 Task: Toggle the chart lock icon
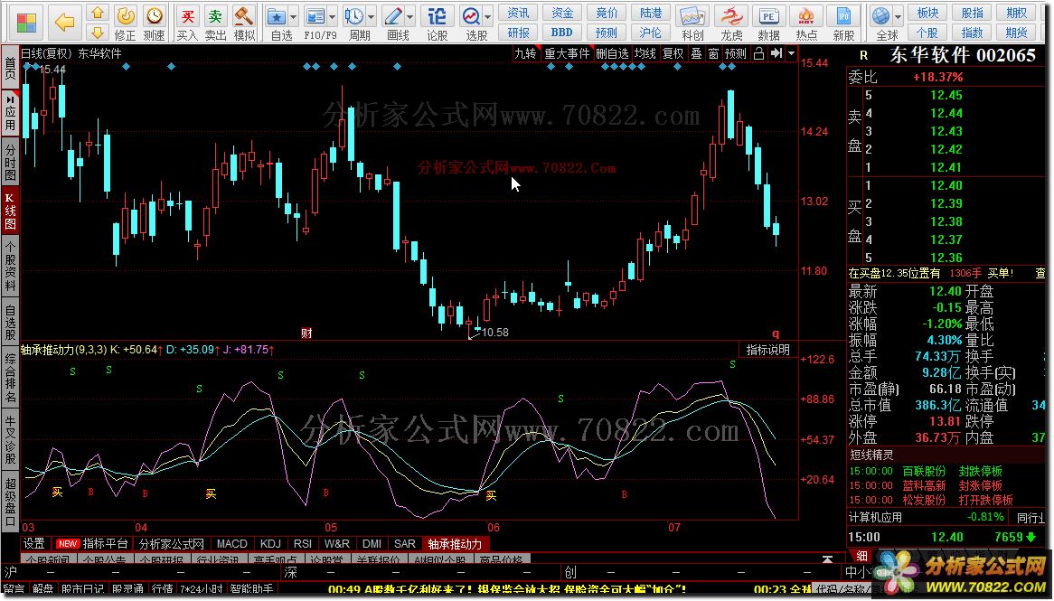[759, 53]
